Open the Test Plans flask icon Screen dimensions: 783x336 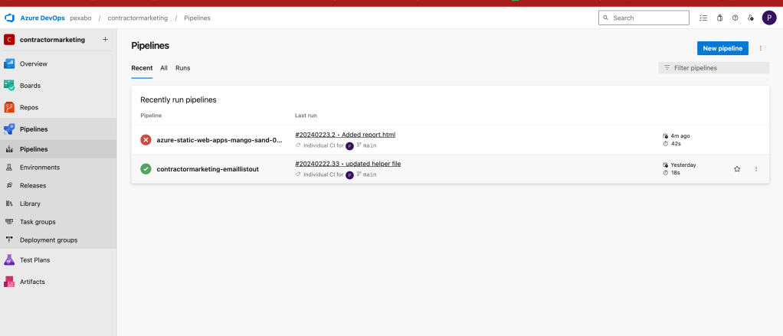click(9, 259)
